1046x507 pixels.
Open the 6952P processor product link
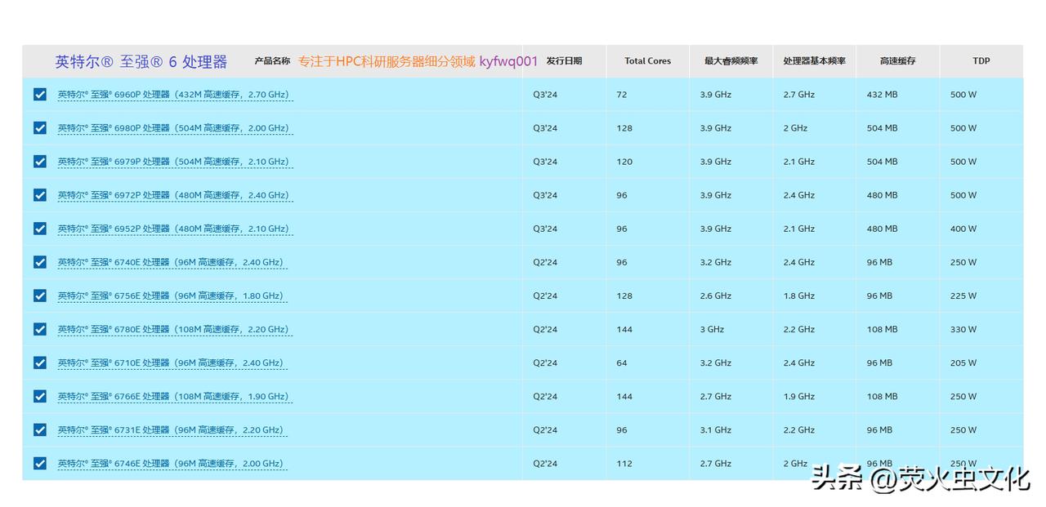(175, 229)
